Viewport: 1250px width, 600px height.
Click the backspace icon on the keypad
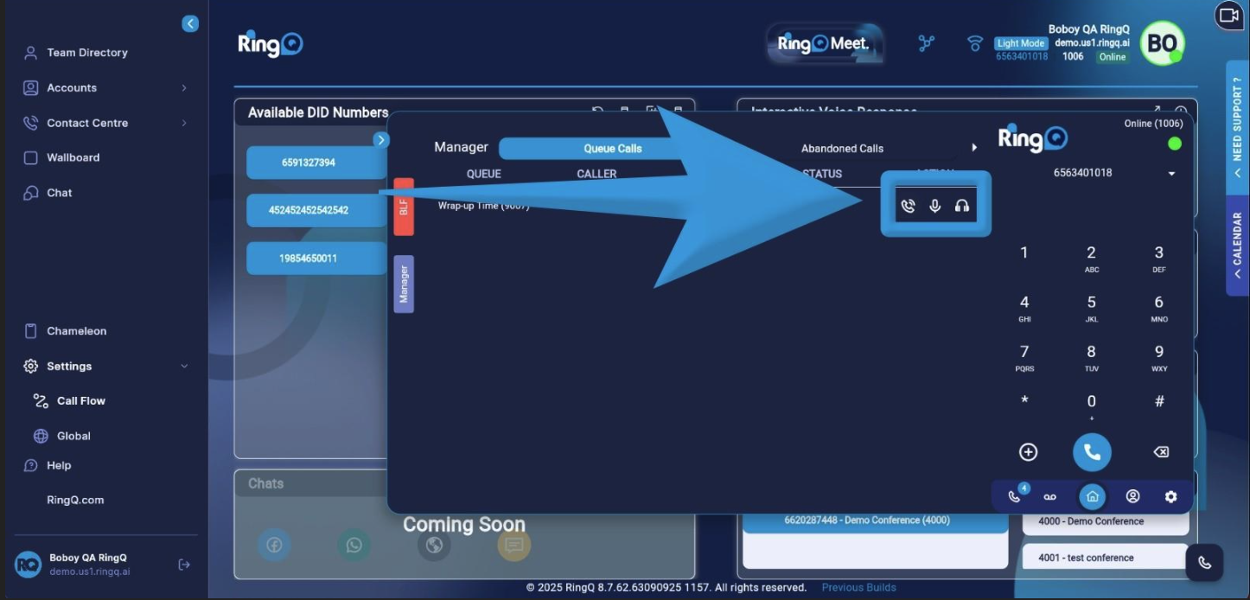(1159, 451)
